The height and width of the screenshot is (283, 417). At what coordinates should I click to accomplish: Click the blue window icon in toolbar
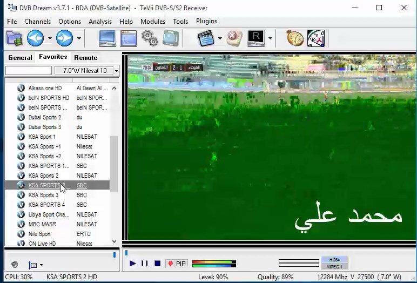pyautogui.click(x=129, y=38)
